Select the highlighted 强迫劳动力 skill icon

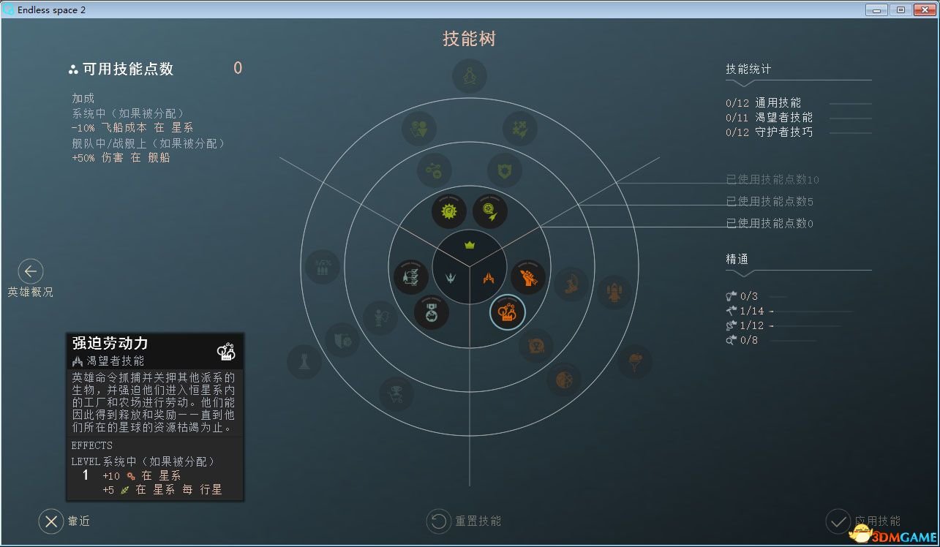[507, 312]
